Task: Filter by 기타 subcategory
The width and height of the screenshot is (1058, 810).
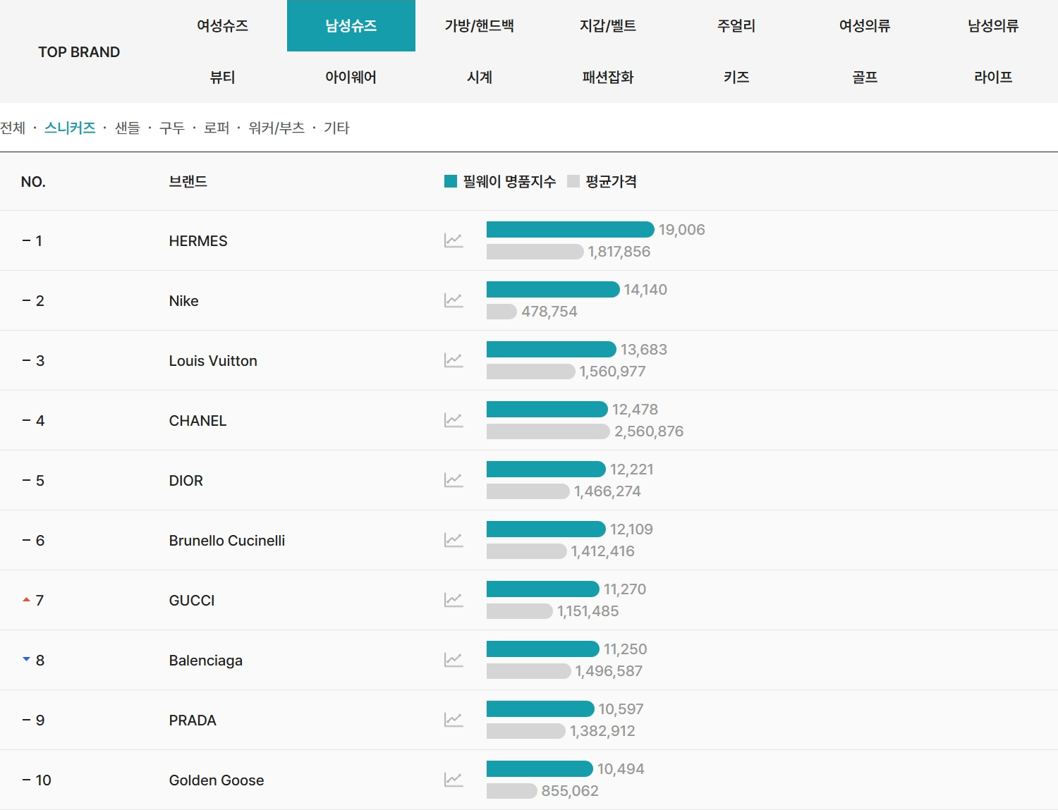Action: 336,128
